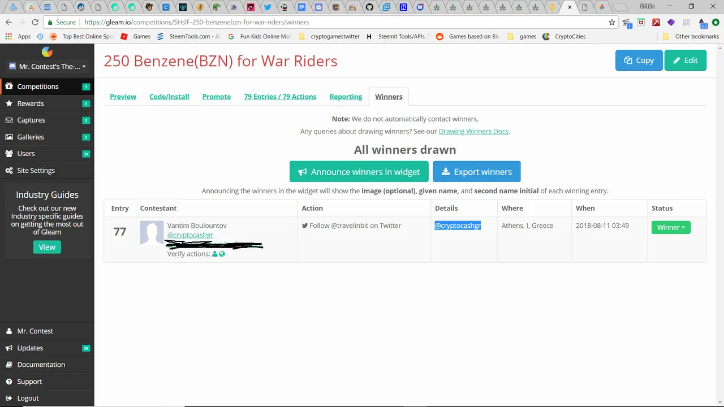The width and height of the screenshot is (724, 407).
Task: Open the verify actions person icon
Action: click(x=215, y=254)
